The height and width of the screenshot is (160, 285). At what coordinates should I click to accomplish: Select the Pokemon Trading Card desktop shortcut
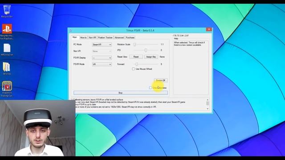point(7,89)
